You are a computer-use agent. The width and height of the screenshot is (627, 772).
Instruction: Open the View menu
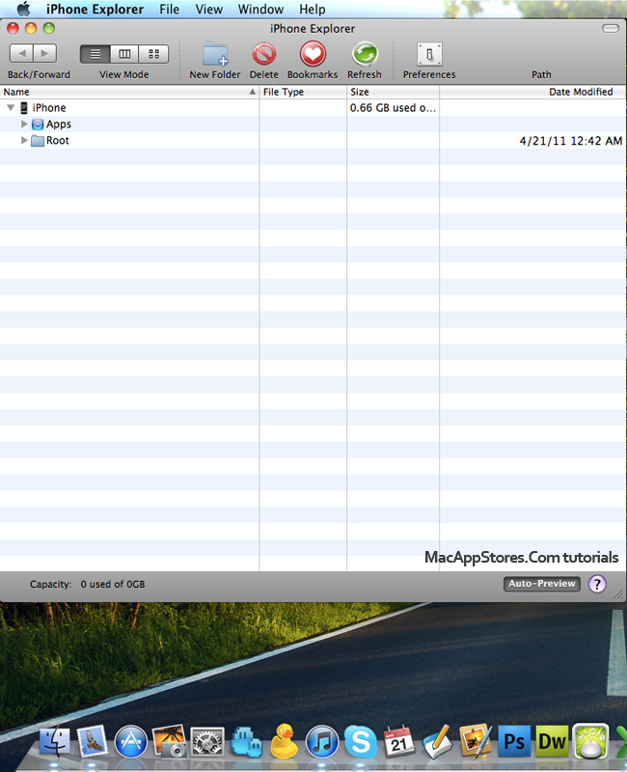[209, 9]
